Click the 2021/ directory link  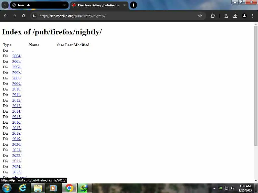(x=17, y=150)
